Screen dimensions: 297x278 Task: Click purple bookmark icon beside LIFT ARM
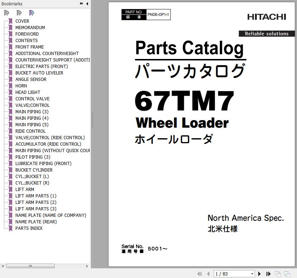11,190
